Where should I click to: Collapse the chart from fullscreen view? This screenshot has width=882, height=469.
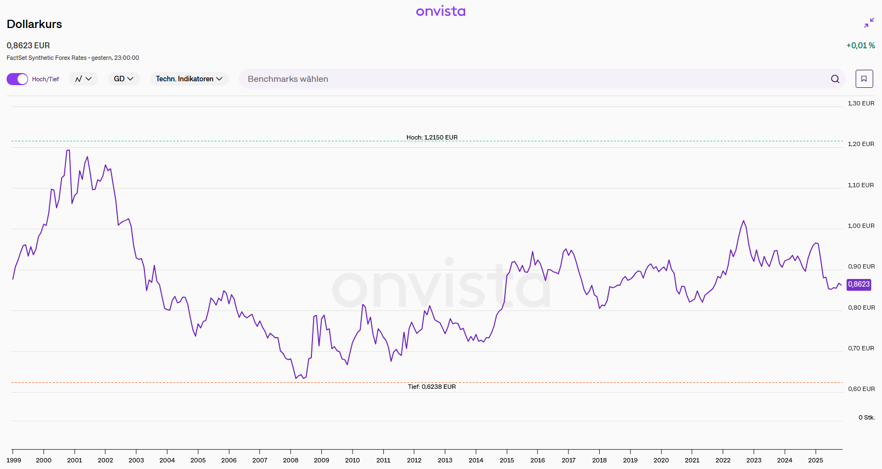point(869,23)
